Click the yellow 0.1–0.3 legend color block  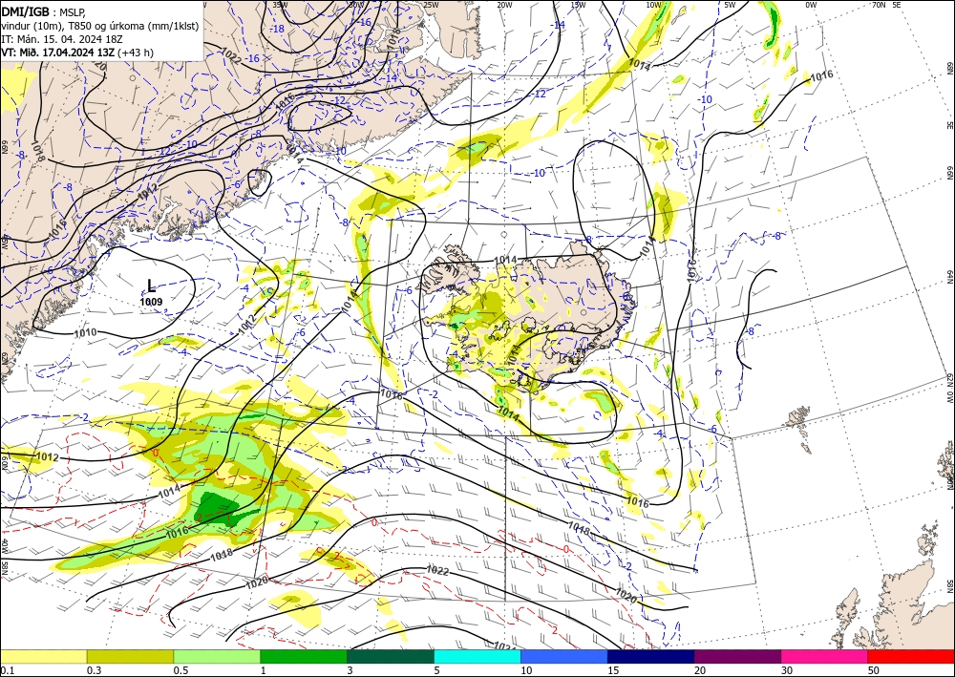pos(43,656)
